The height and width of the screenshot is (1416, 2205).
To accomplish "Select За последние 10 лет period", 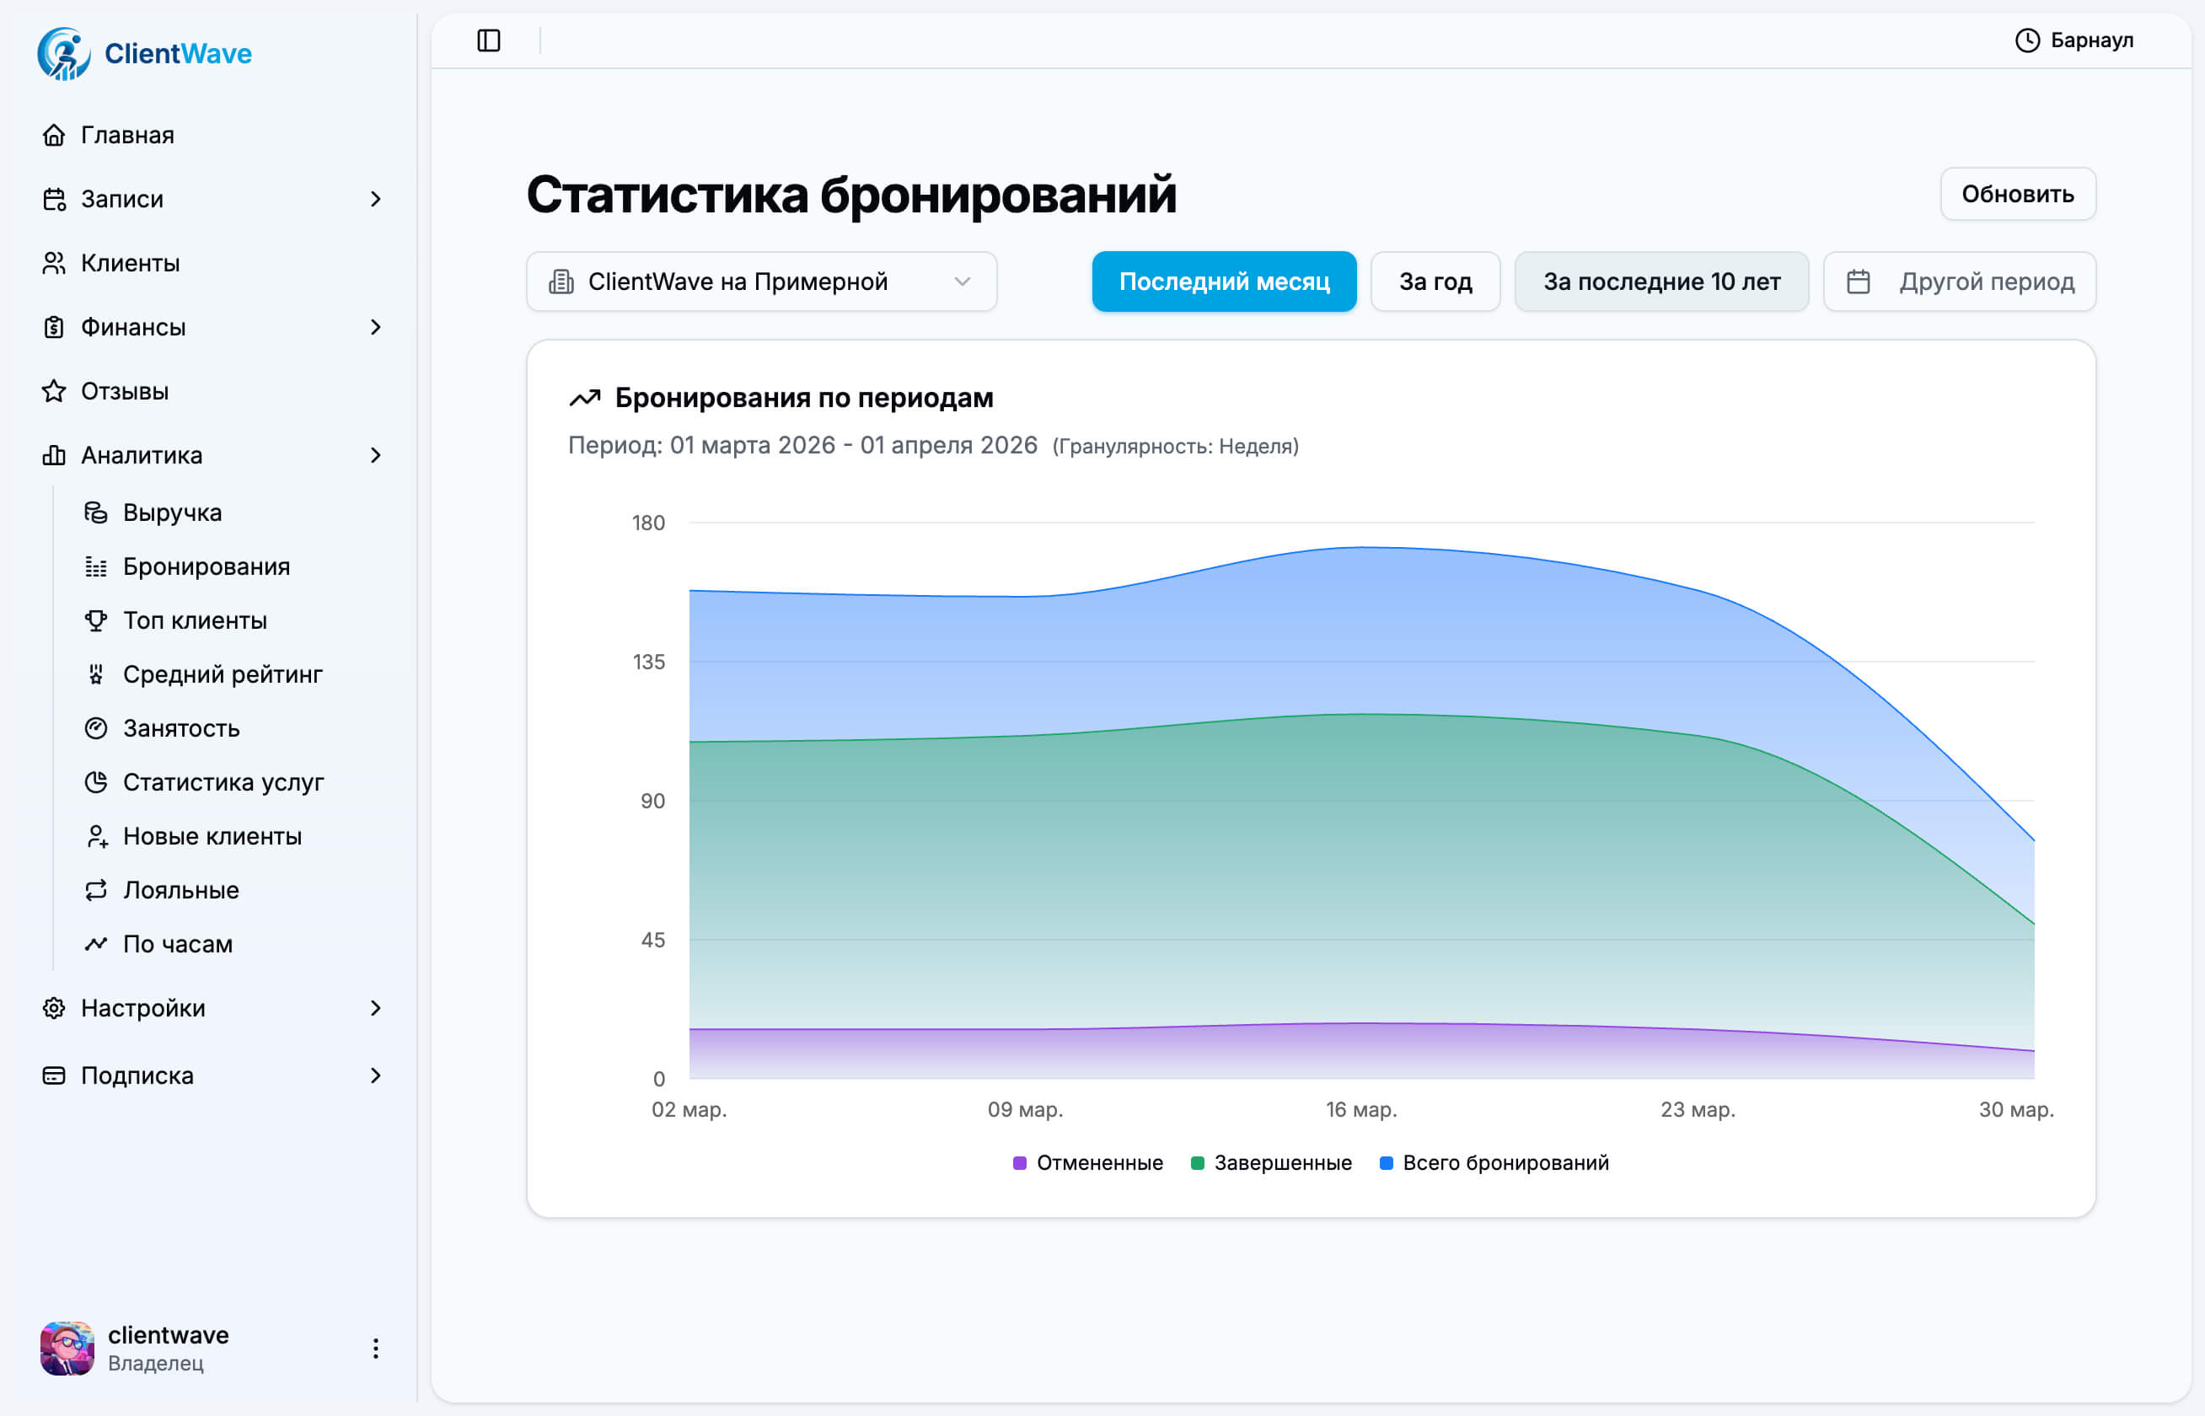I will pyautogui.click(x=1662, y=282).
